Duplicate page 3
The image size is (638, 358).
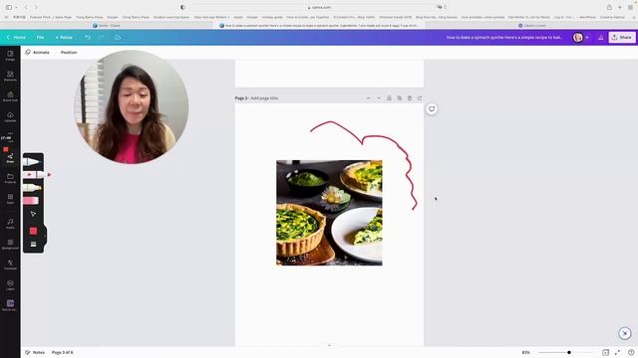pos(399,98)
